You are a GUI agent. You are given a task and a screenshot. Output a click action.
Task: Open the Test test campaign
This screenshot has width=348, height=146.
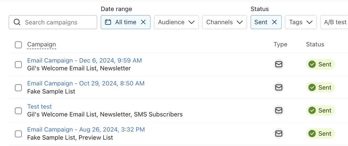39,107
